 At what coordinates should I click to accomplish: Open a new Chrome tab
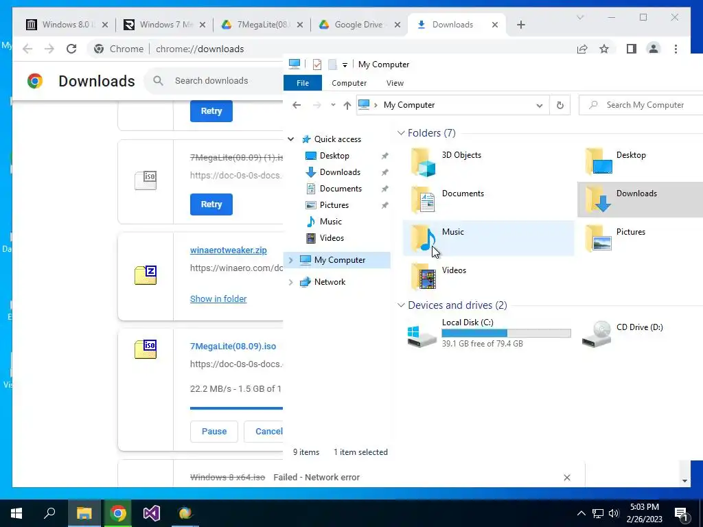(x=520, y=25)
